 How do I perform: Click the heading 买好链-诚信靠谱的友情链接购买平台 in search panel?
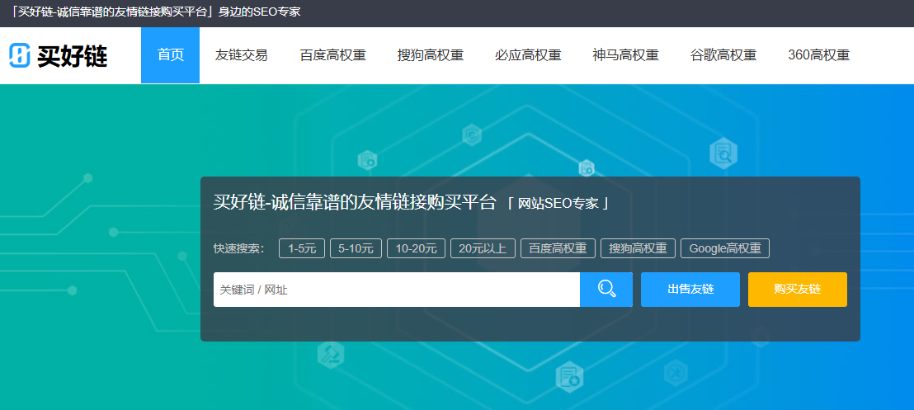(x=355, y=202)
